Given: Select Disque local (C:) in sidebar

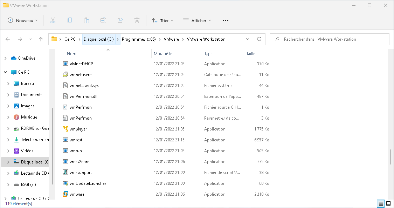Looking at the screenshot, I should point(25,162).
